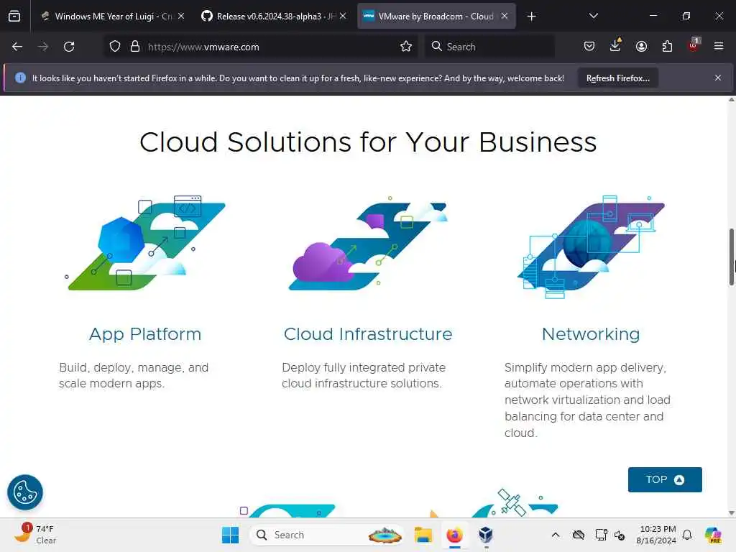Open the weather widget showing 74°F

click(x=35, y=535)
